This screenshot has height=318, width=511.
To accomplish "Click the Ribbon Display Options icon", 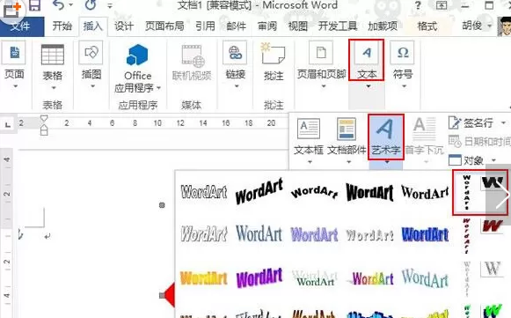I will [x=442, y=5].
